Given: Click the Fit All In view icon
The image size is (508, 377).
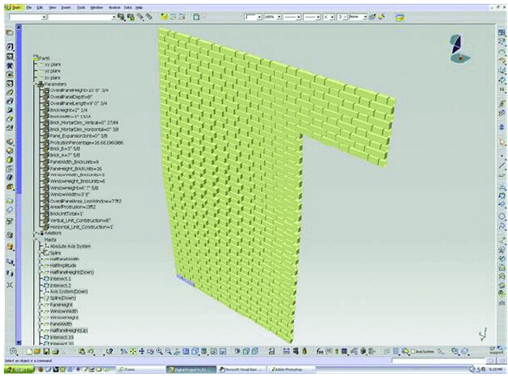Looking at the screenshot, I should click(131, 351).
